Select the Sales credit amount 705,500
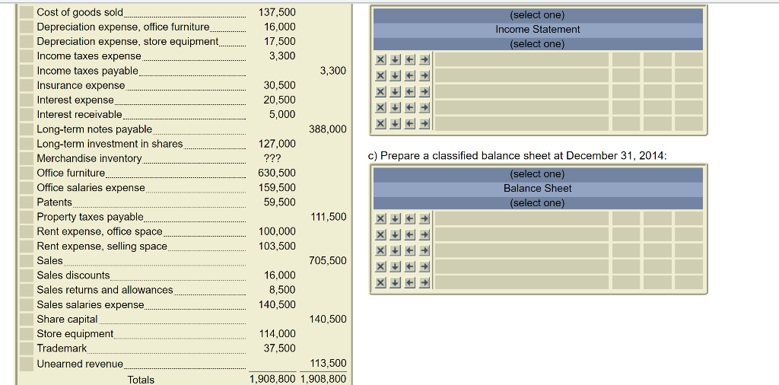 click(x=328, y=261)
